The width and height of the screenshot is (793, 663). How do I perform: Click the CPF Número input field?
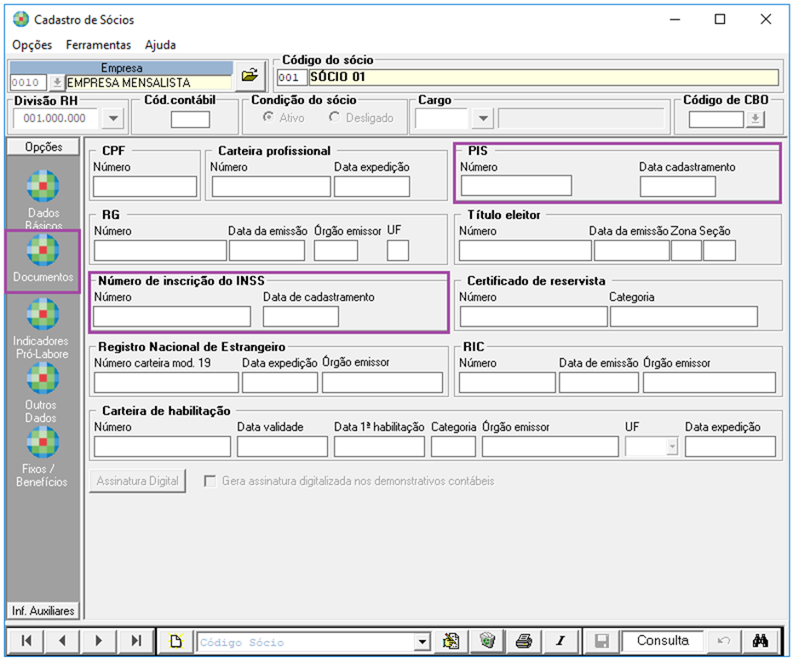145,186
